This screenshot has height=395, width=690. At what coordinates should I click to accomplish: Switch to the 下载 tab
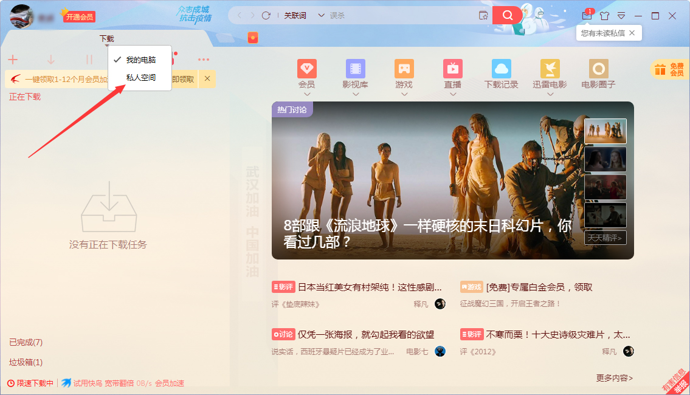(x=106, y=38)
